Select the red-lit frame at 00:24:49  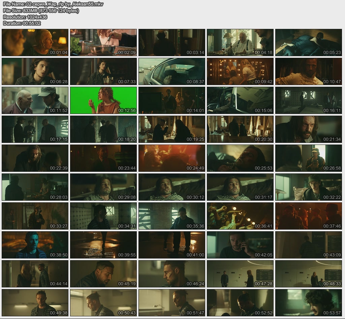pos(172,158)
